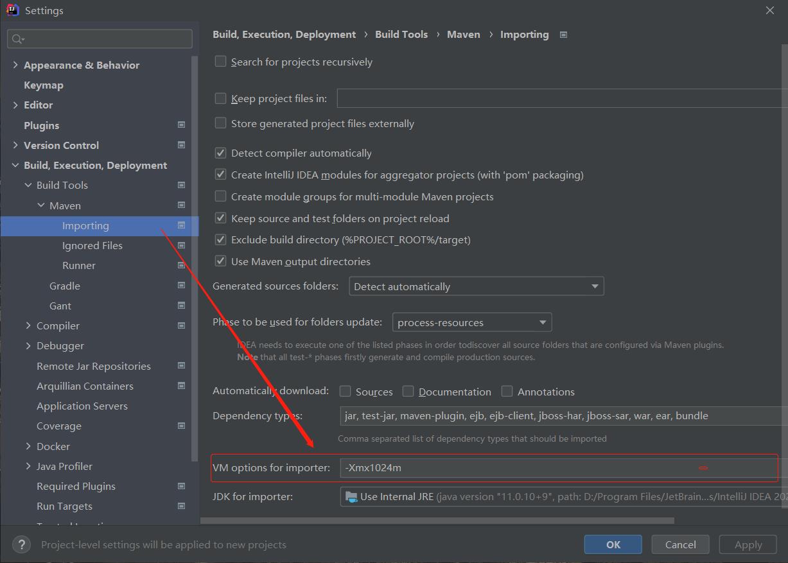Click the VM options for importer field
The width and height of the screenshot is (788, 563).
click(x=564, y=467)
